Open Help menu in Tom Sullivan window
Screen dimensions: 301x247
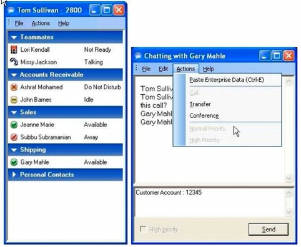point(64,23)
